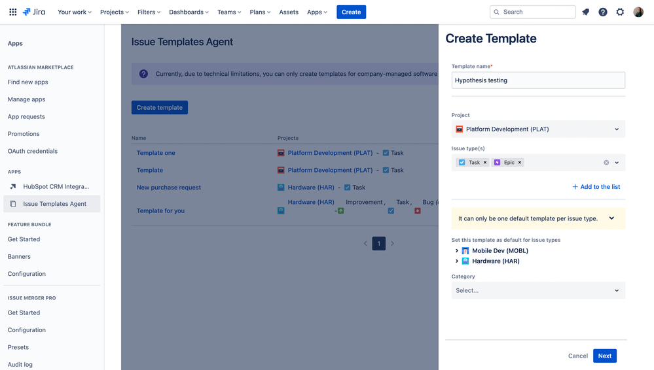Remove Task from issue types
The width and height of the screenshot is (654, 370).
pyautogui.click(x=485, y=163)
